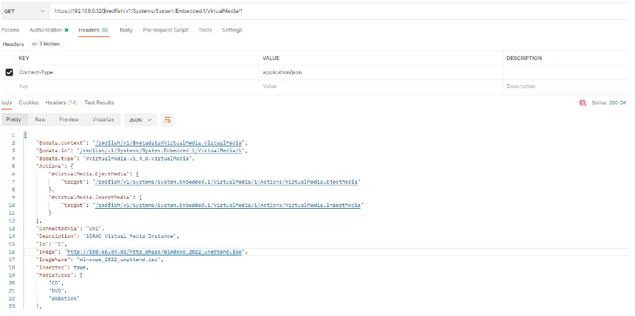Open the response Cookies tab
This screenshot has width=635, height=316.
(29, 103)
